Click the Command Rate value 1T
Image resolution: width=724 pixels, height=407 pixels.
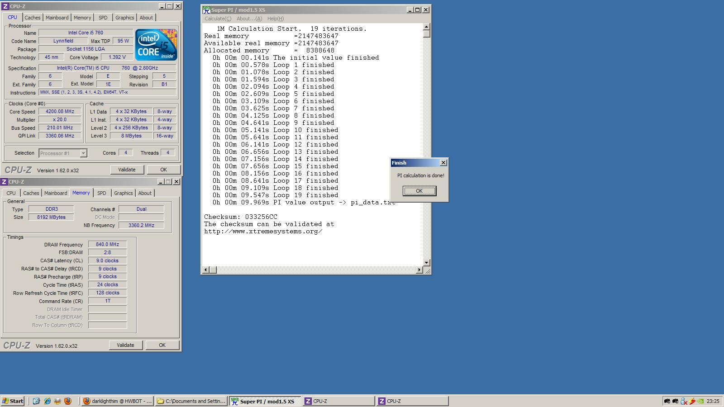point(108,301)
